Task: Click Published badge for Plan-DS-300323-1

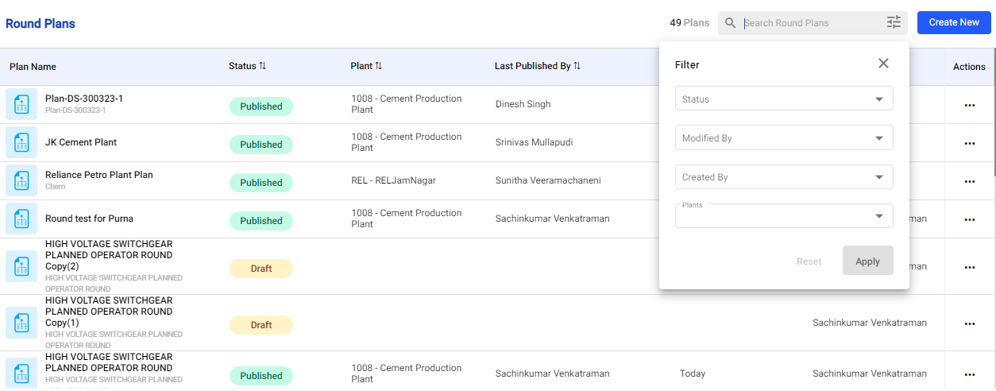Action: click(261, 106)
